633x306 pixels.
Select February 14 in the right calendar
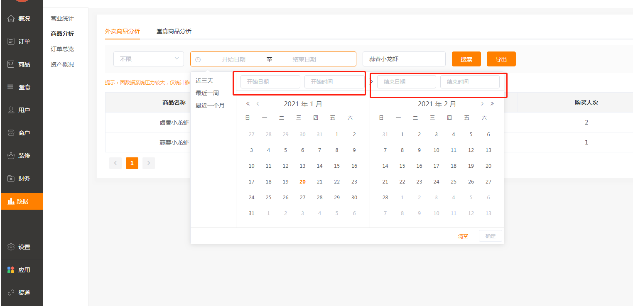coord(385,166)
